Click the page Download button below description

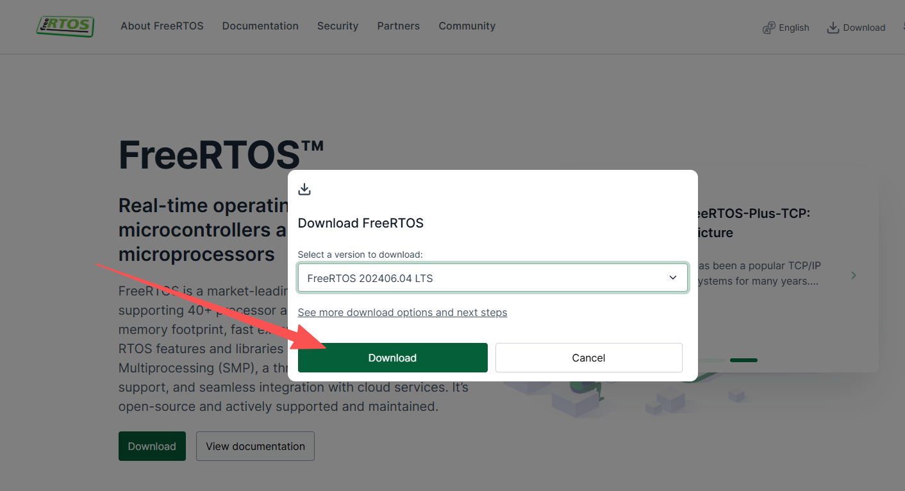point(152,446)
